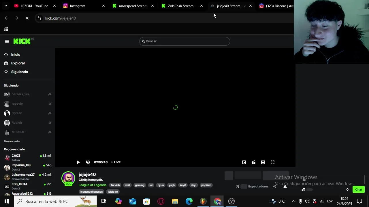Click the Buscar search field
This screenshot has height=207, width=369.
(184, 41)
